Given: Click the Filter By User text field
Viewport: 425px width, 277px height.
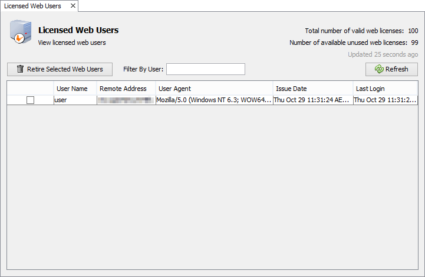Looking at the screenshot, I should click(x=205, y=69).
